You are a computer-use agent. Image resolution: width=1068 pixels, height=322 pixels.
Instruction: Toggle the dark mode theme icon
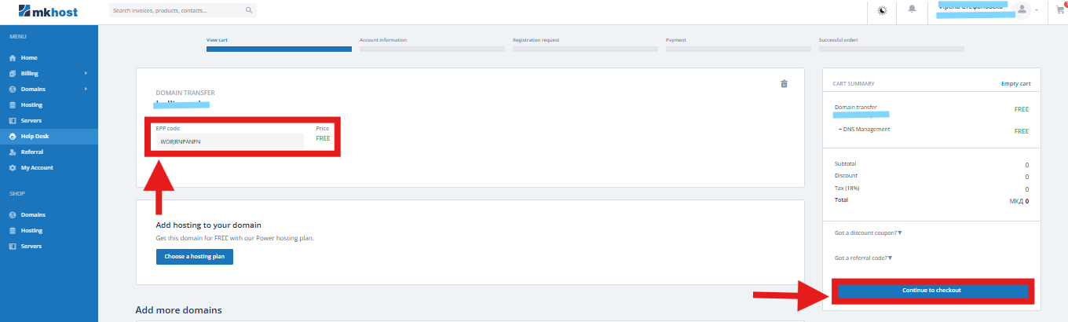click(882, 11)
